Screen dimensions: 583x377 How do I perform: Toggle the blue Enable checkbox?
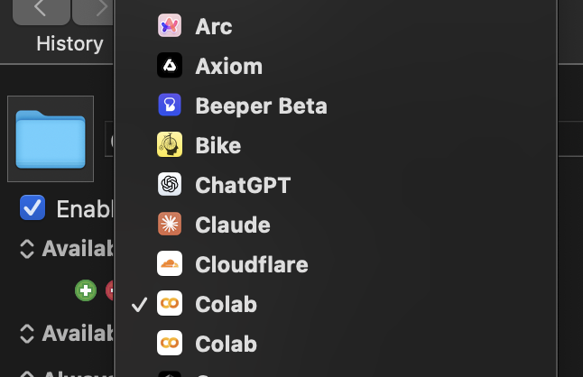click(32, 207)
